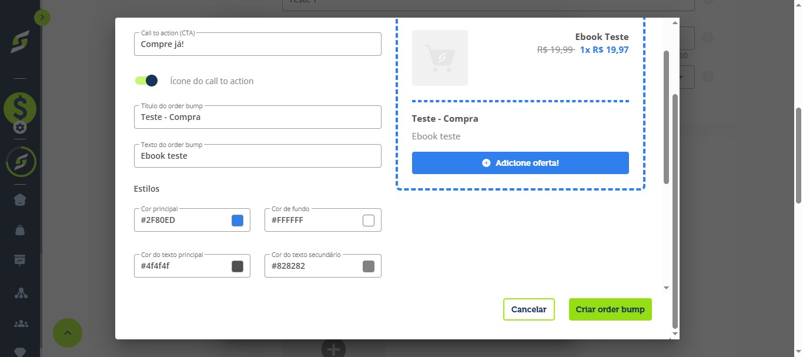803x357 pixels.
Task: Click the circular S progress avatar
Action: [x=21, y=162]
